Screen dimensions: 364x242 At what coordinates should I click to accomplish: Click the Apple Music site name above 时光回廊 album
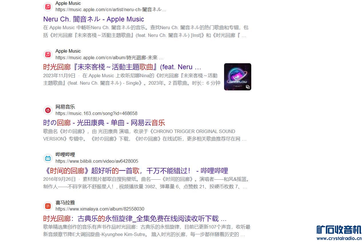[68, 51]
